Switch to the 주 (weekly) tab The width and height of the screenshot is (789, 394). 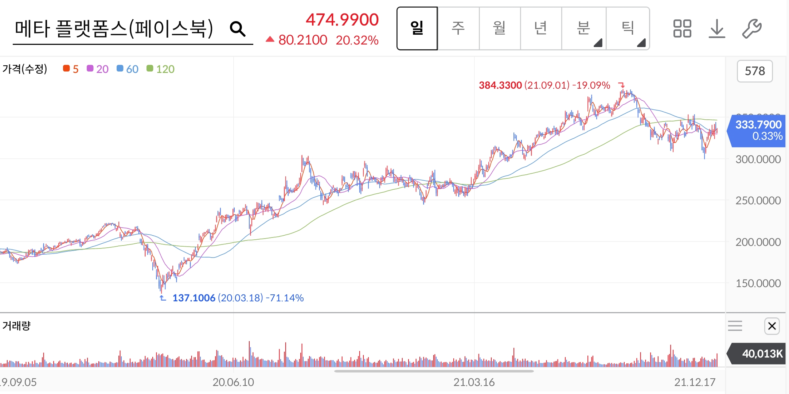[x=458, y=28]
